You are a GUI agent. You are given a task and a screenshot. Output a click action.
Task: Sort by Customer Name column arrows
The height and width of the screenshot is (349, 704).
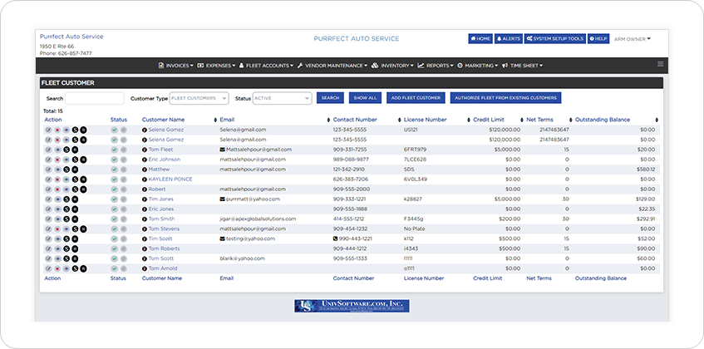click(214, 120)
